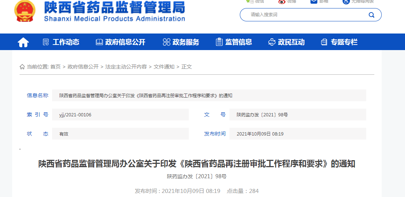Viewport: 405px width, 197px height.
Task: Click the clipboard icon beside 监管信息
Action: pyautogui.click(x=219, y=42)
